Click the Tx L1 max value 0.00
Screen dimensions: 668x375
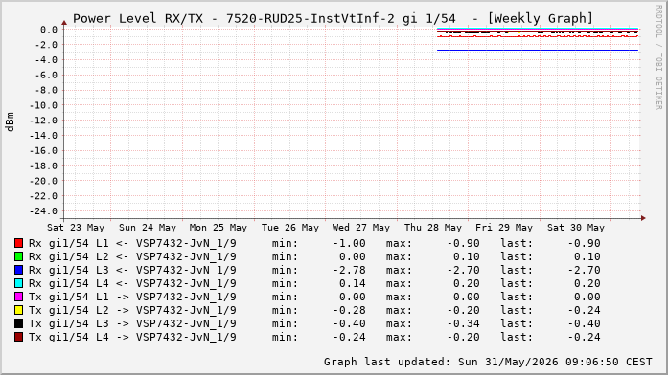pyautogui.click(x=467, y=297)
